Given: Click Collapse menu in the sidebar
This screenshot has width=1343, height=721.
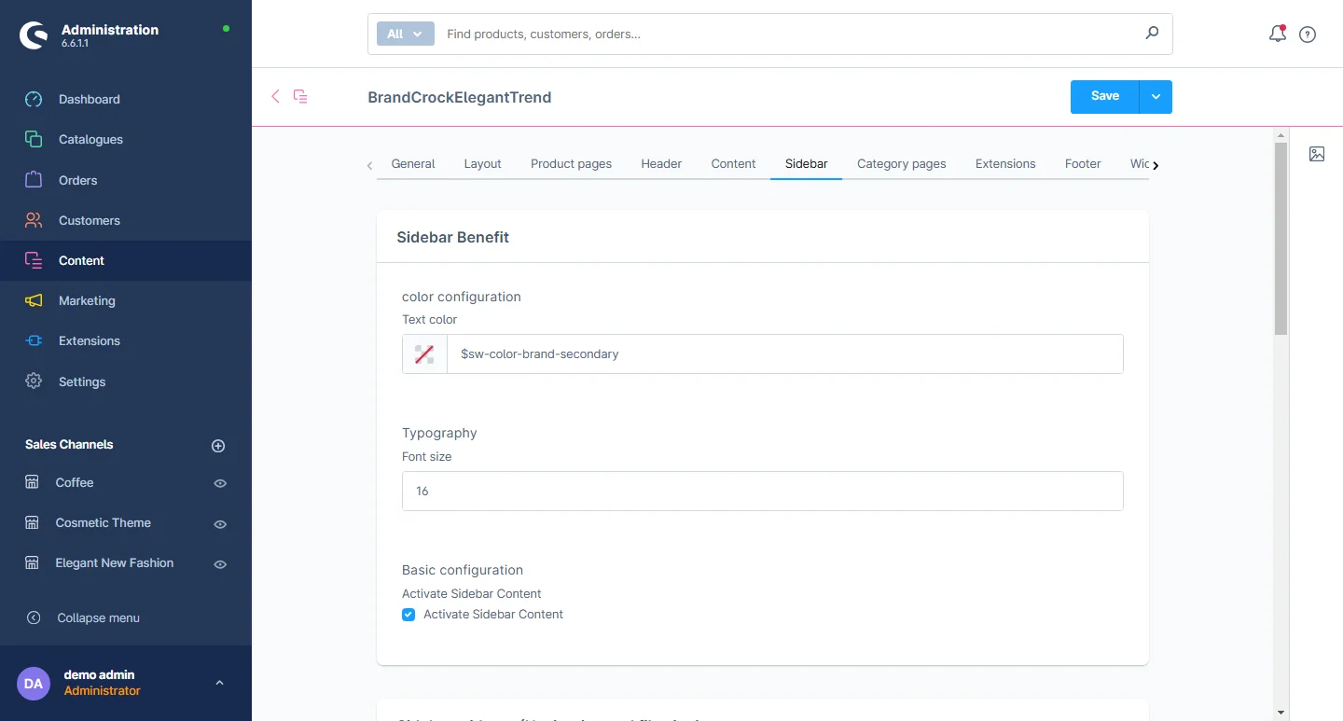Looking at the screenshot, I should tap(98, 617).
